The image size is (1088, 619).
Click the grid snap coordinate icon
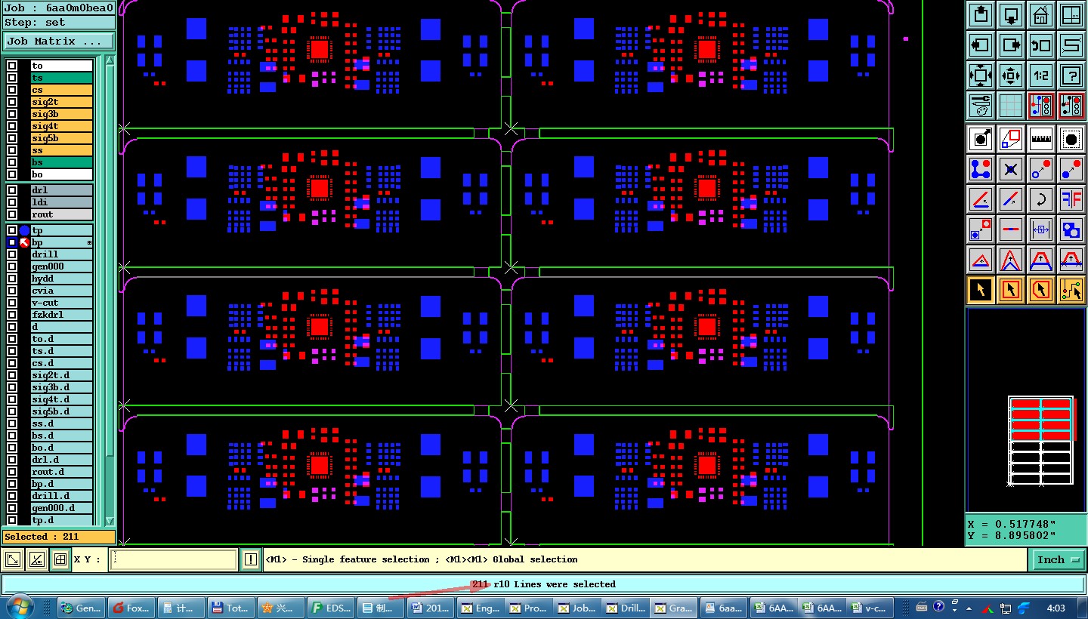[x=60, y=559]
